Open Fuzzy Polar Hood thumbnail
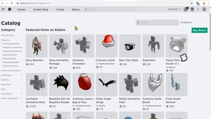 pos(177,46)
